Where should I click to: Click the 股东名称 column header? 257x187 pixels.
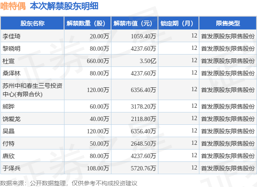coord(32,23)
